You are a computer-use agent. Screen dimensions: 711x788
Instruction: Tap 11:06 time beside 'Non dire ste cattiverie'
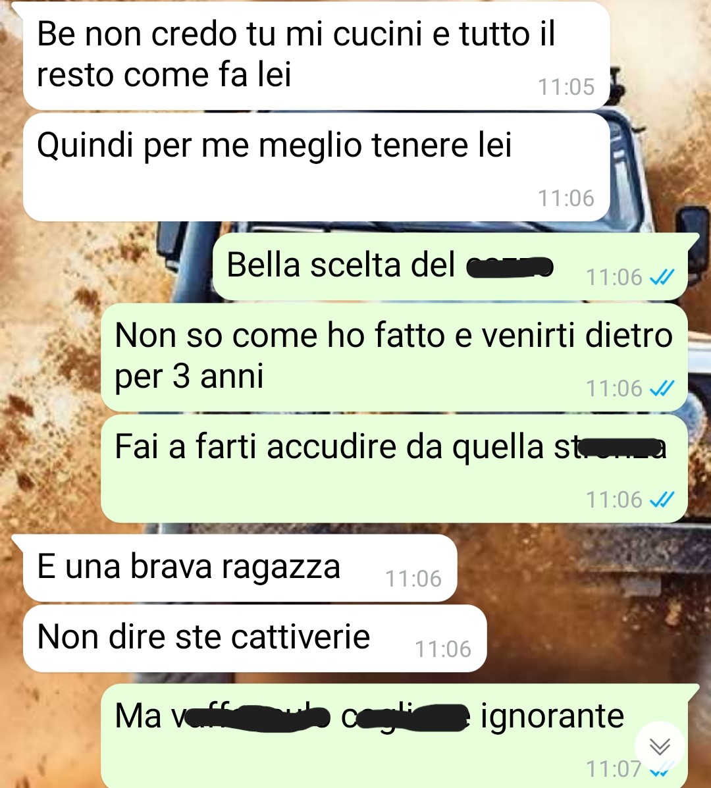pos(442,649)
